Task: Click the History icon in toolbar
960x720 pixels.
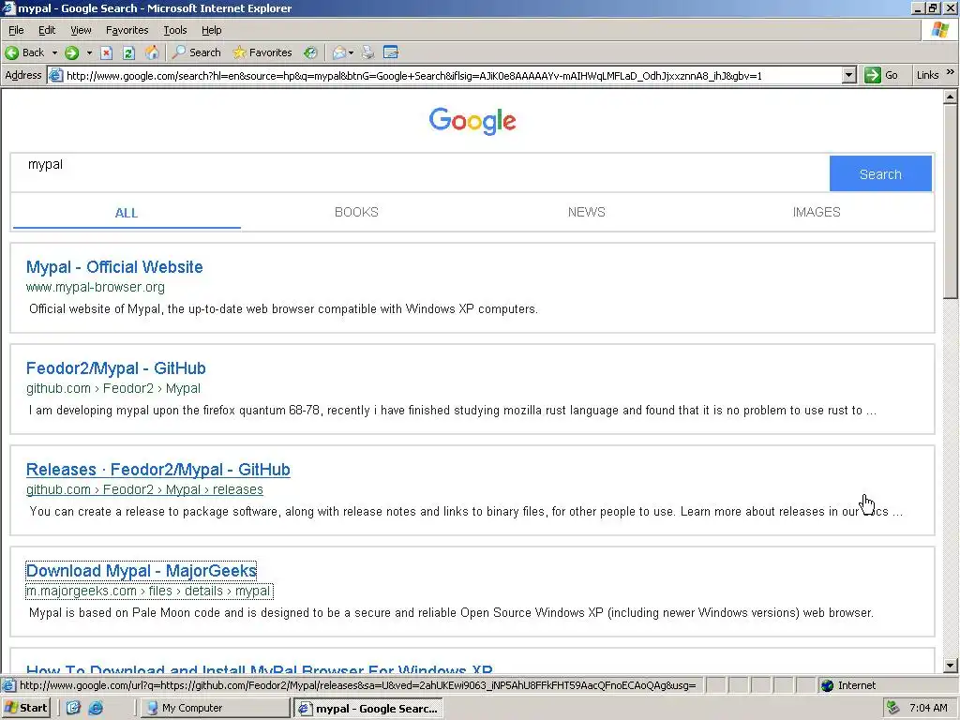Action: pos(311,52)
